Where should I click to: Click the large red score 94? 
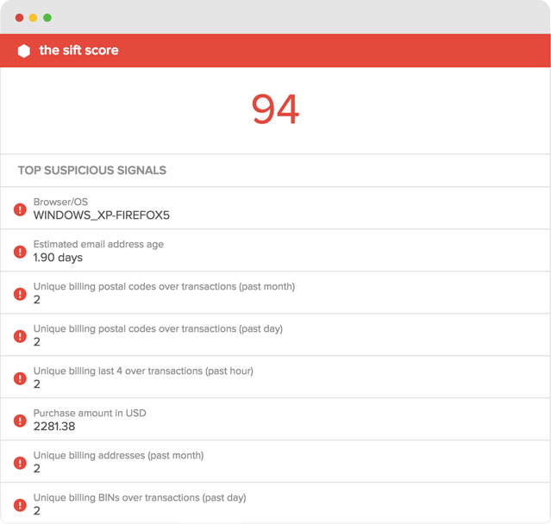[275, 109]
